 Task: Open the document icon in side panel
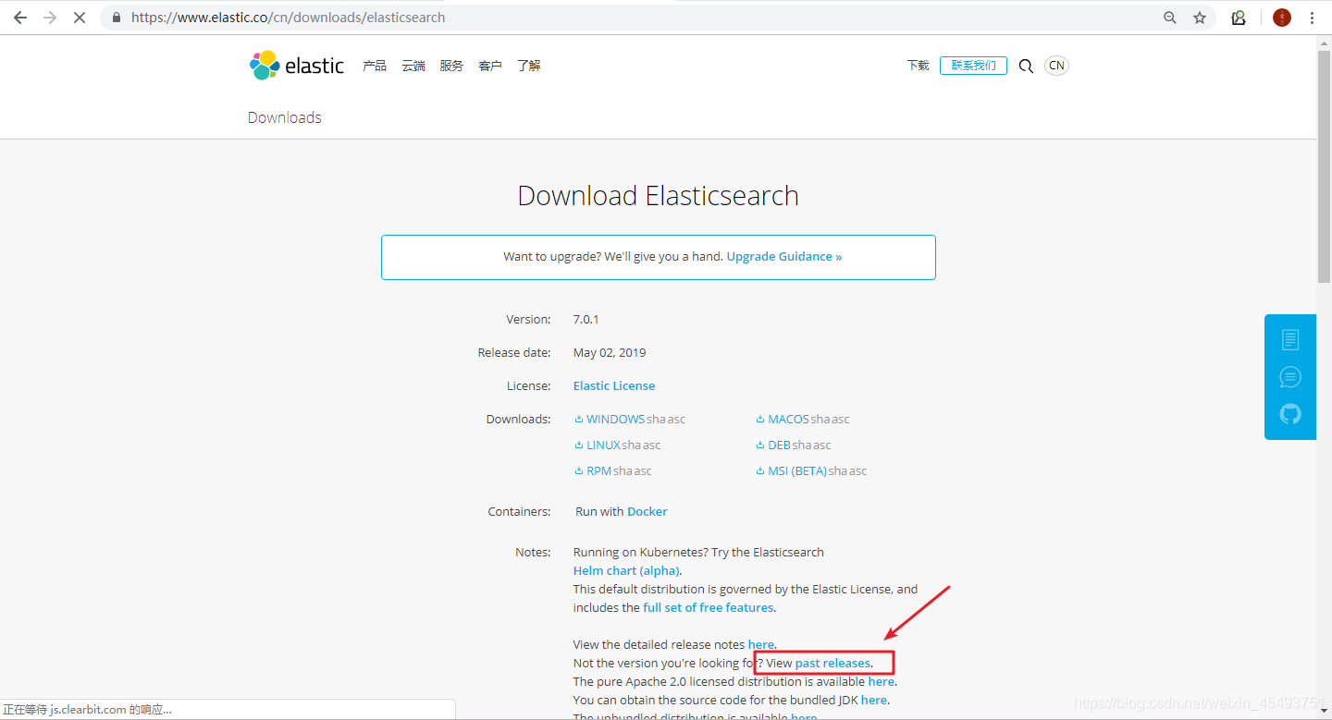(x=1290, y=340)
